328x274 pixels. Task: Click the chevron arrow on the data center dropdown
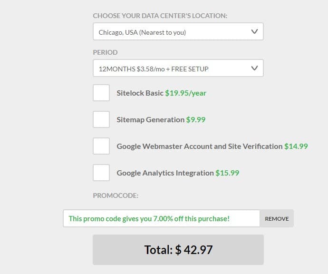point(254,31)
